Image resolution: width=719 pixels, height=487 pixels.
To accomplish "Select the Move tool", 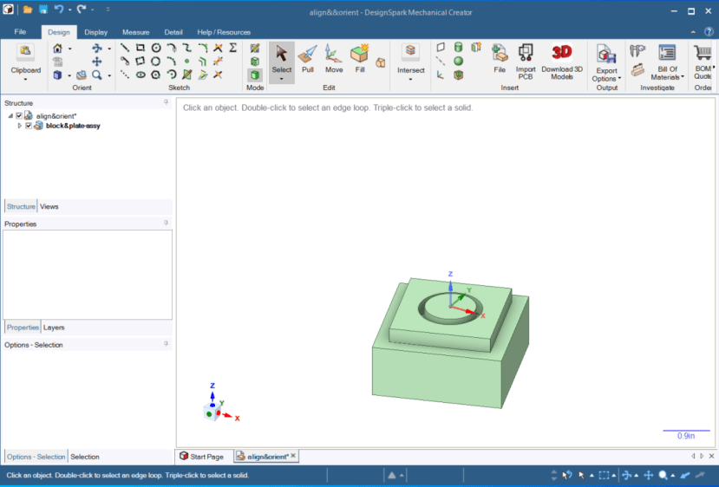I will pos(334,59).
